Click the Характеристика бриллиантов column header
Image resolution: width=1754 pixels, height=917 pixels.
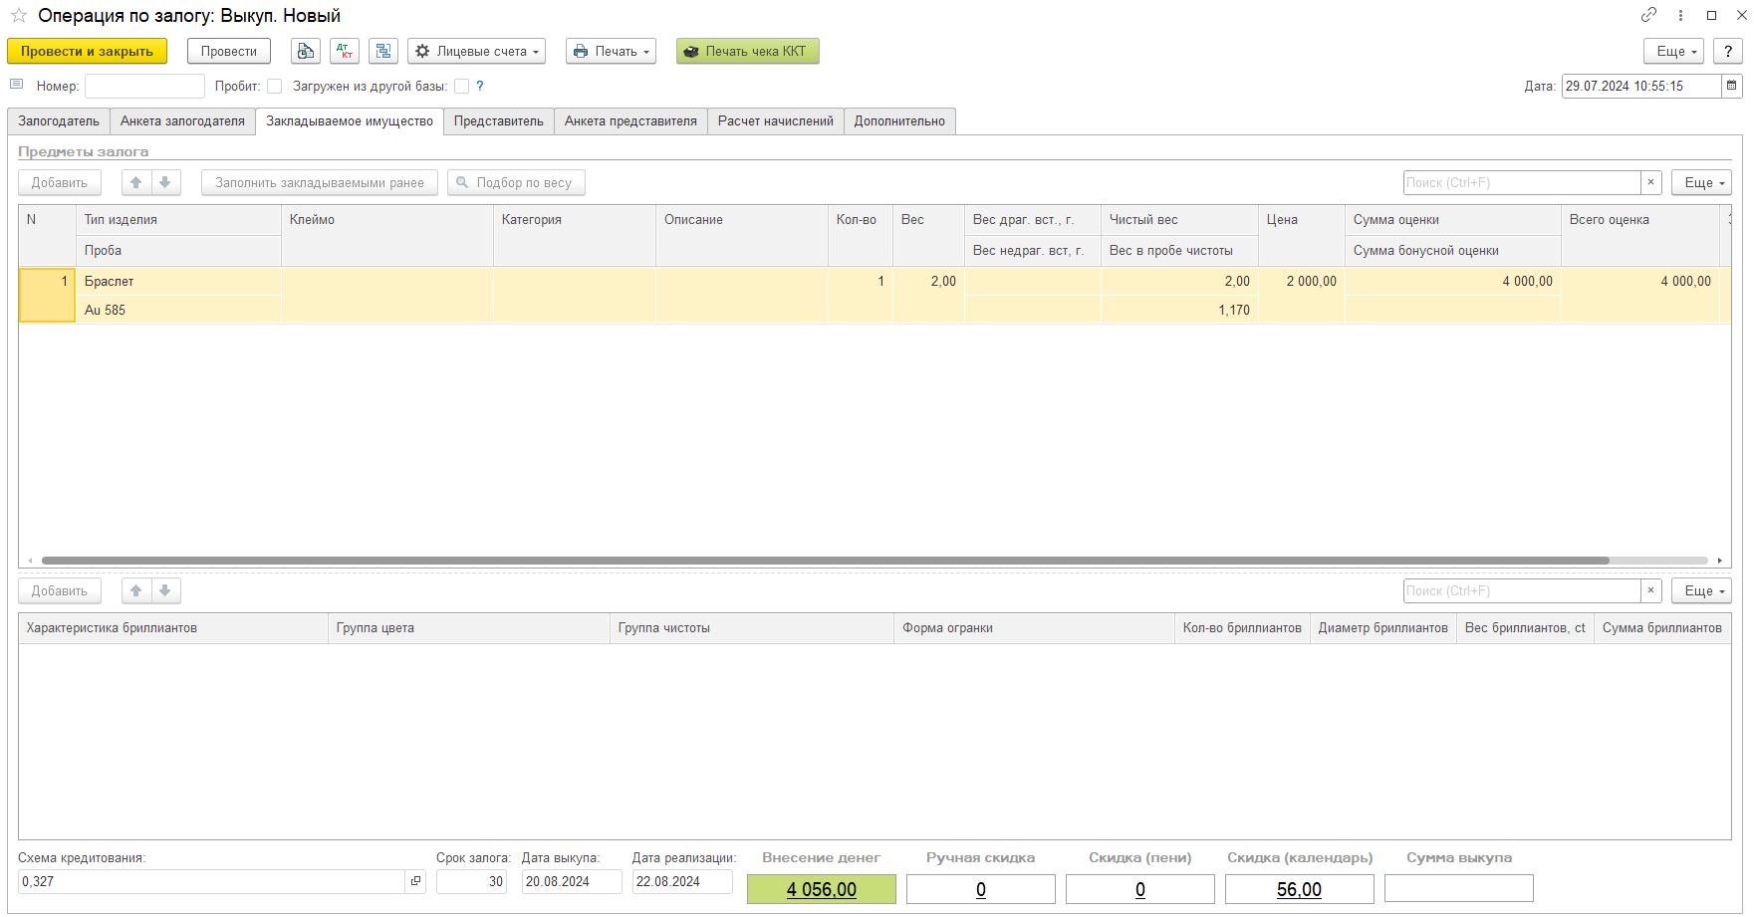(173, 628)
